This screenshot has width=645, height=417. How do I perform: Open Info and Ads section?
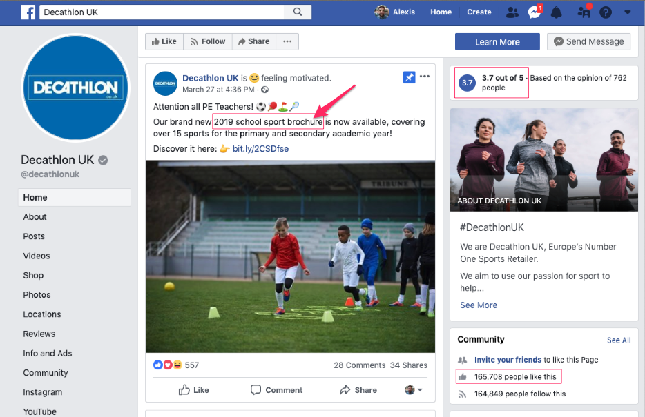point(48,354)
